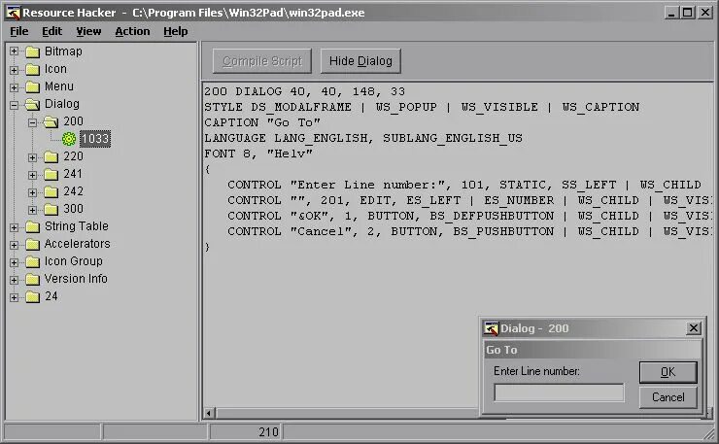Click the folder icon for 220
This screenshot has width=719, height=444.
click(51, 156)
